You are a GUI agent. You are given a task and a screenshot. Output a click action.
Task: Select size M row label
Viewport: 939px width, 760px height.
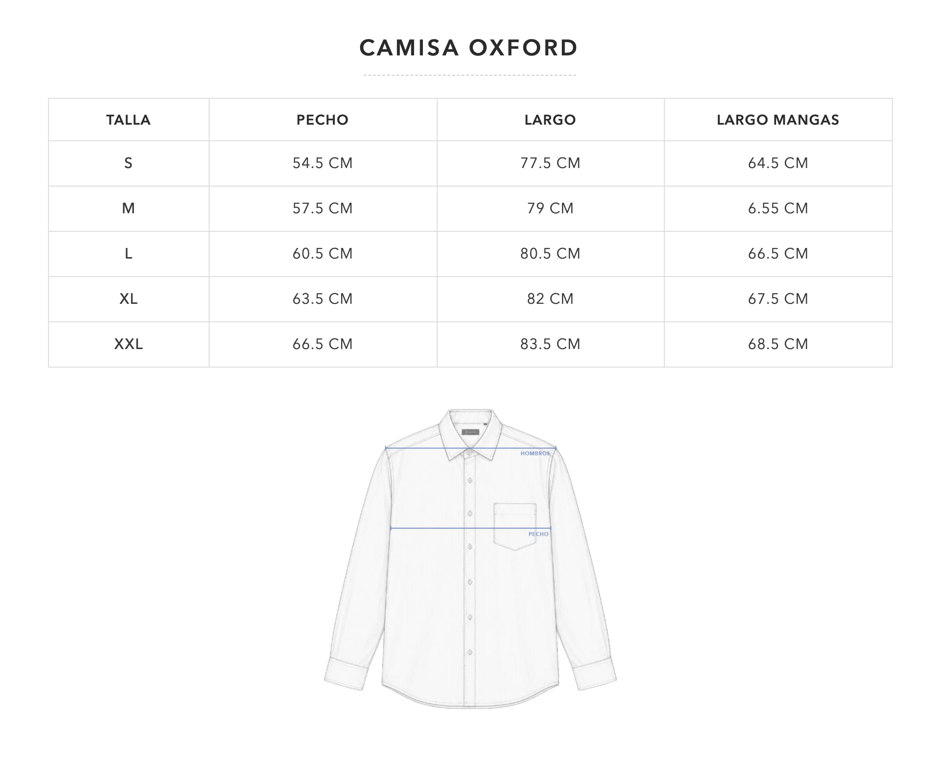(128, 208)
